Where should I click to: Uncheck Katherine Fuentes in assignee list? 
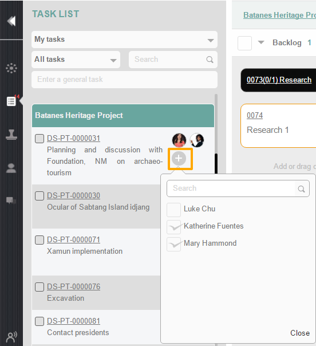[x=174, y=227]
